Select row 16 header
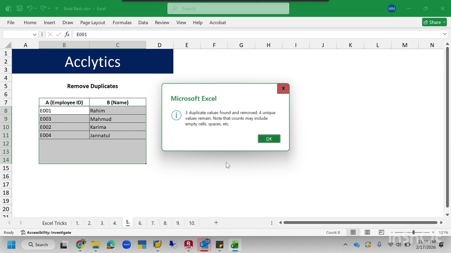The image size is (451, 253). 6,176
